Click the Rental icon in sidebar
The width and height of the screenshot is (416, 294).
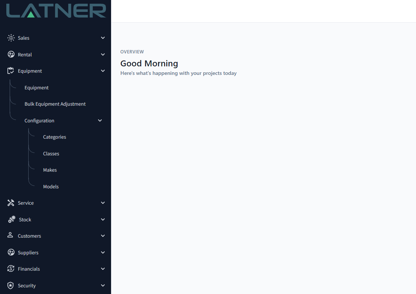[x=11, y=54]
